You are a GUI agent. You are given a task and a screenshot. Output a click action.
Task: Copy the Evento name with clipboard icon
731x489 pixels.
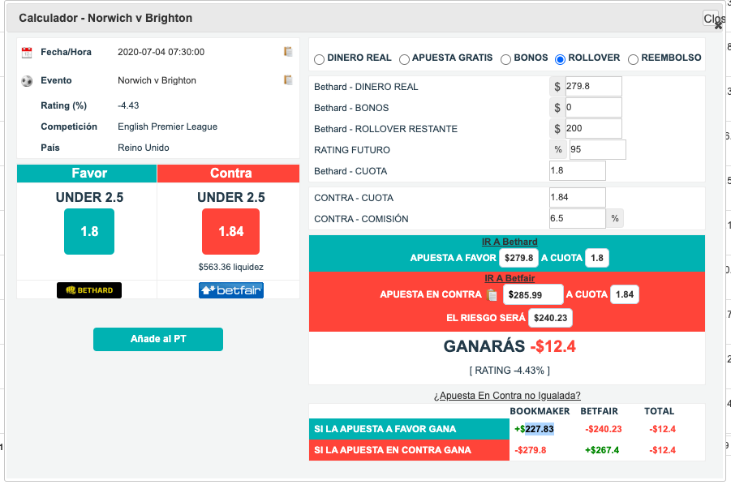(288, 80)
